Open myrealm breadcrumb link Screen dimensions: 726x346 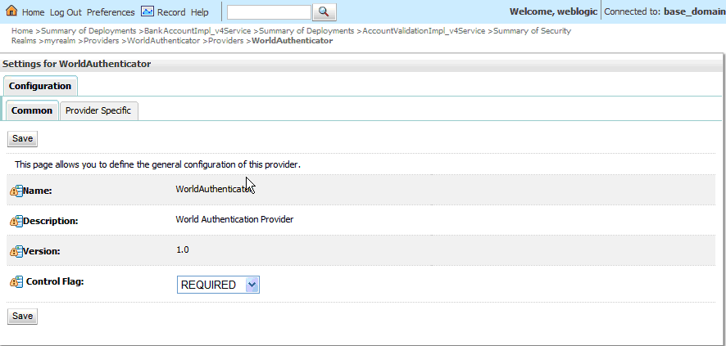[x=60, y=41]
